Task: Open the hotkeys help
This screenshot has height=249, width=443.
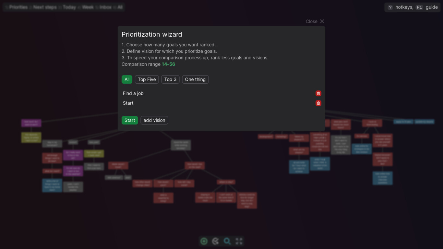Action: (400, 7)
